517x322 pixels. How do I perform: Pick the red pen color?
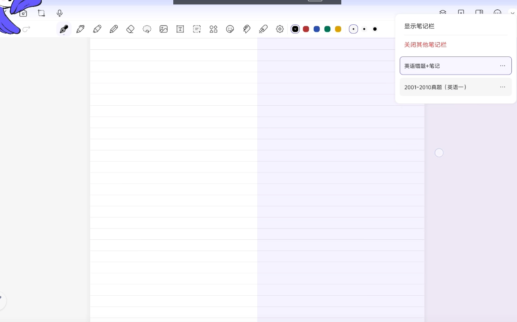point(306,29)
